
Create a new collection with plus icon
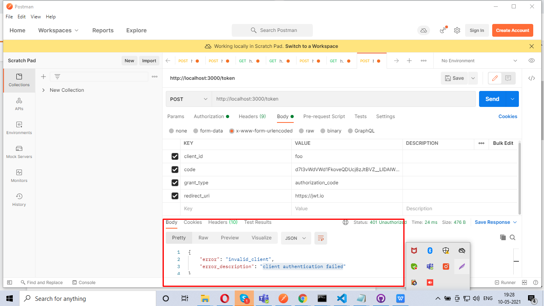tap(43, 77)
